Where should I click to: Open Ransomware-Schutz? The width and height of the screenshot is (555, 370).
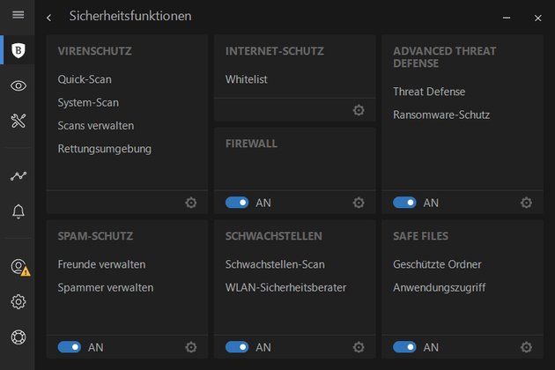pos(441,115)
